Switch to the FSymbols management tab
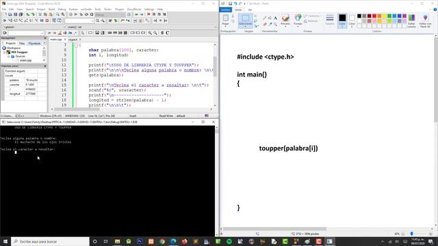Screen dimensions: 438x246 35,44
